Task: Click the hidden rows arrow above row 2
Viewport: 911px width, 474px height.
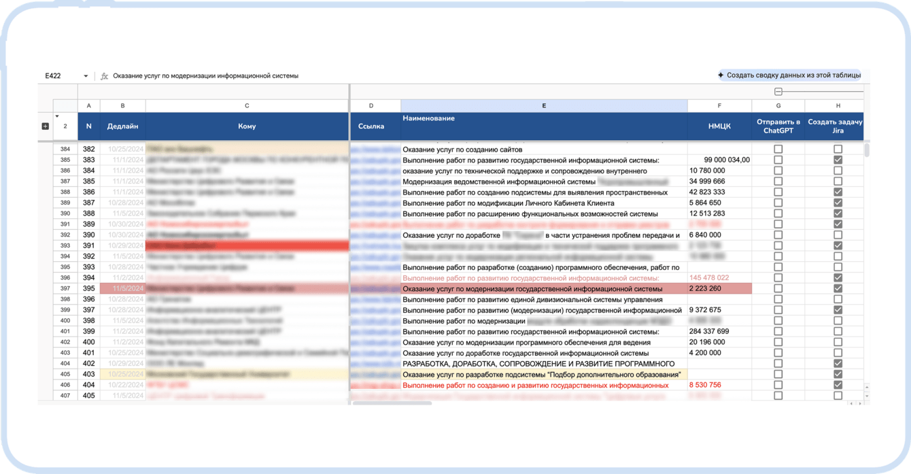Action: [x=57, y=116]
